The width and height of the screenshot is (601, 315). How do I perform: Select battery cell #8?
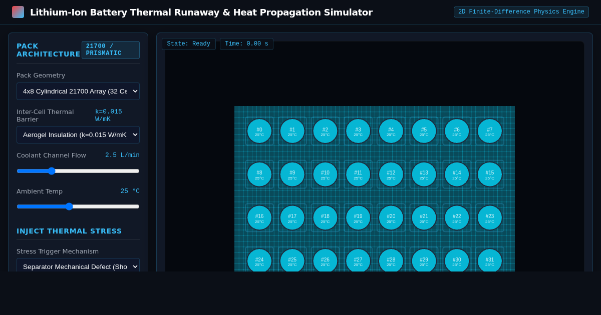[x=259, y=174]
